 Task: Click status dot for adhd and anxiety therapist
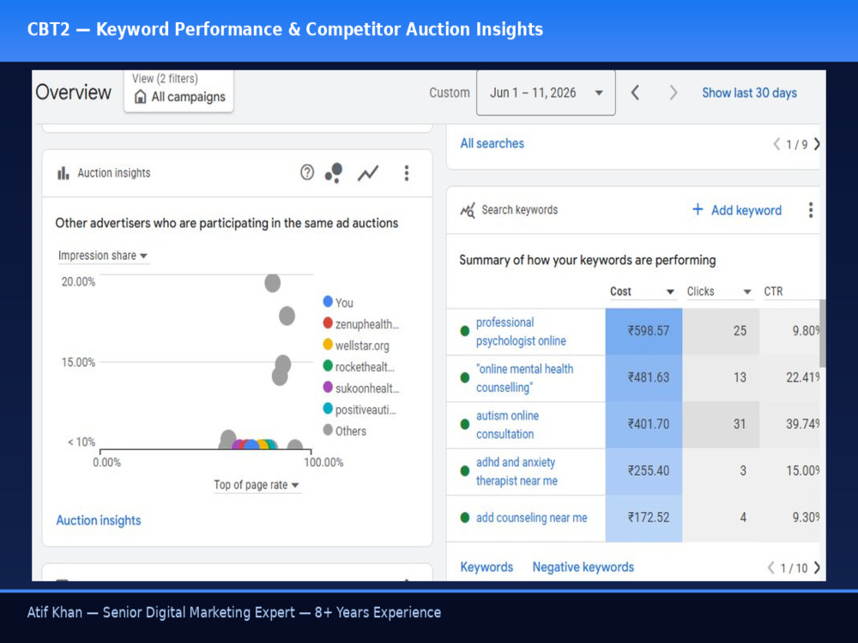[464, 471]
